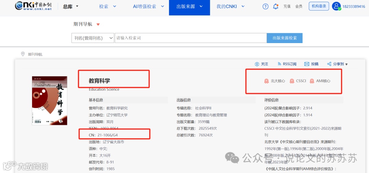Click the 总被引次数 76924次 text
The image size is (369, 173).
click(x=195, y=135)
